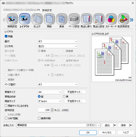Select 全体オフセット radio button
The width and height of the screenshot is (136, 137).
(64, 60)
